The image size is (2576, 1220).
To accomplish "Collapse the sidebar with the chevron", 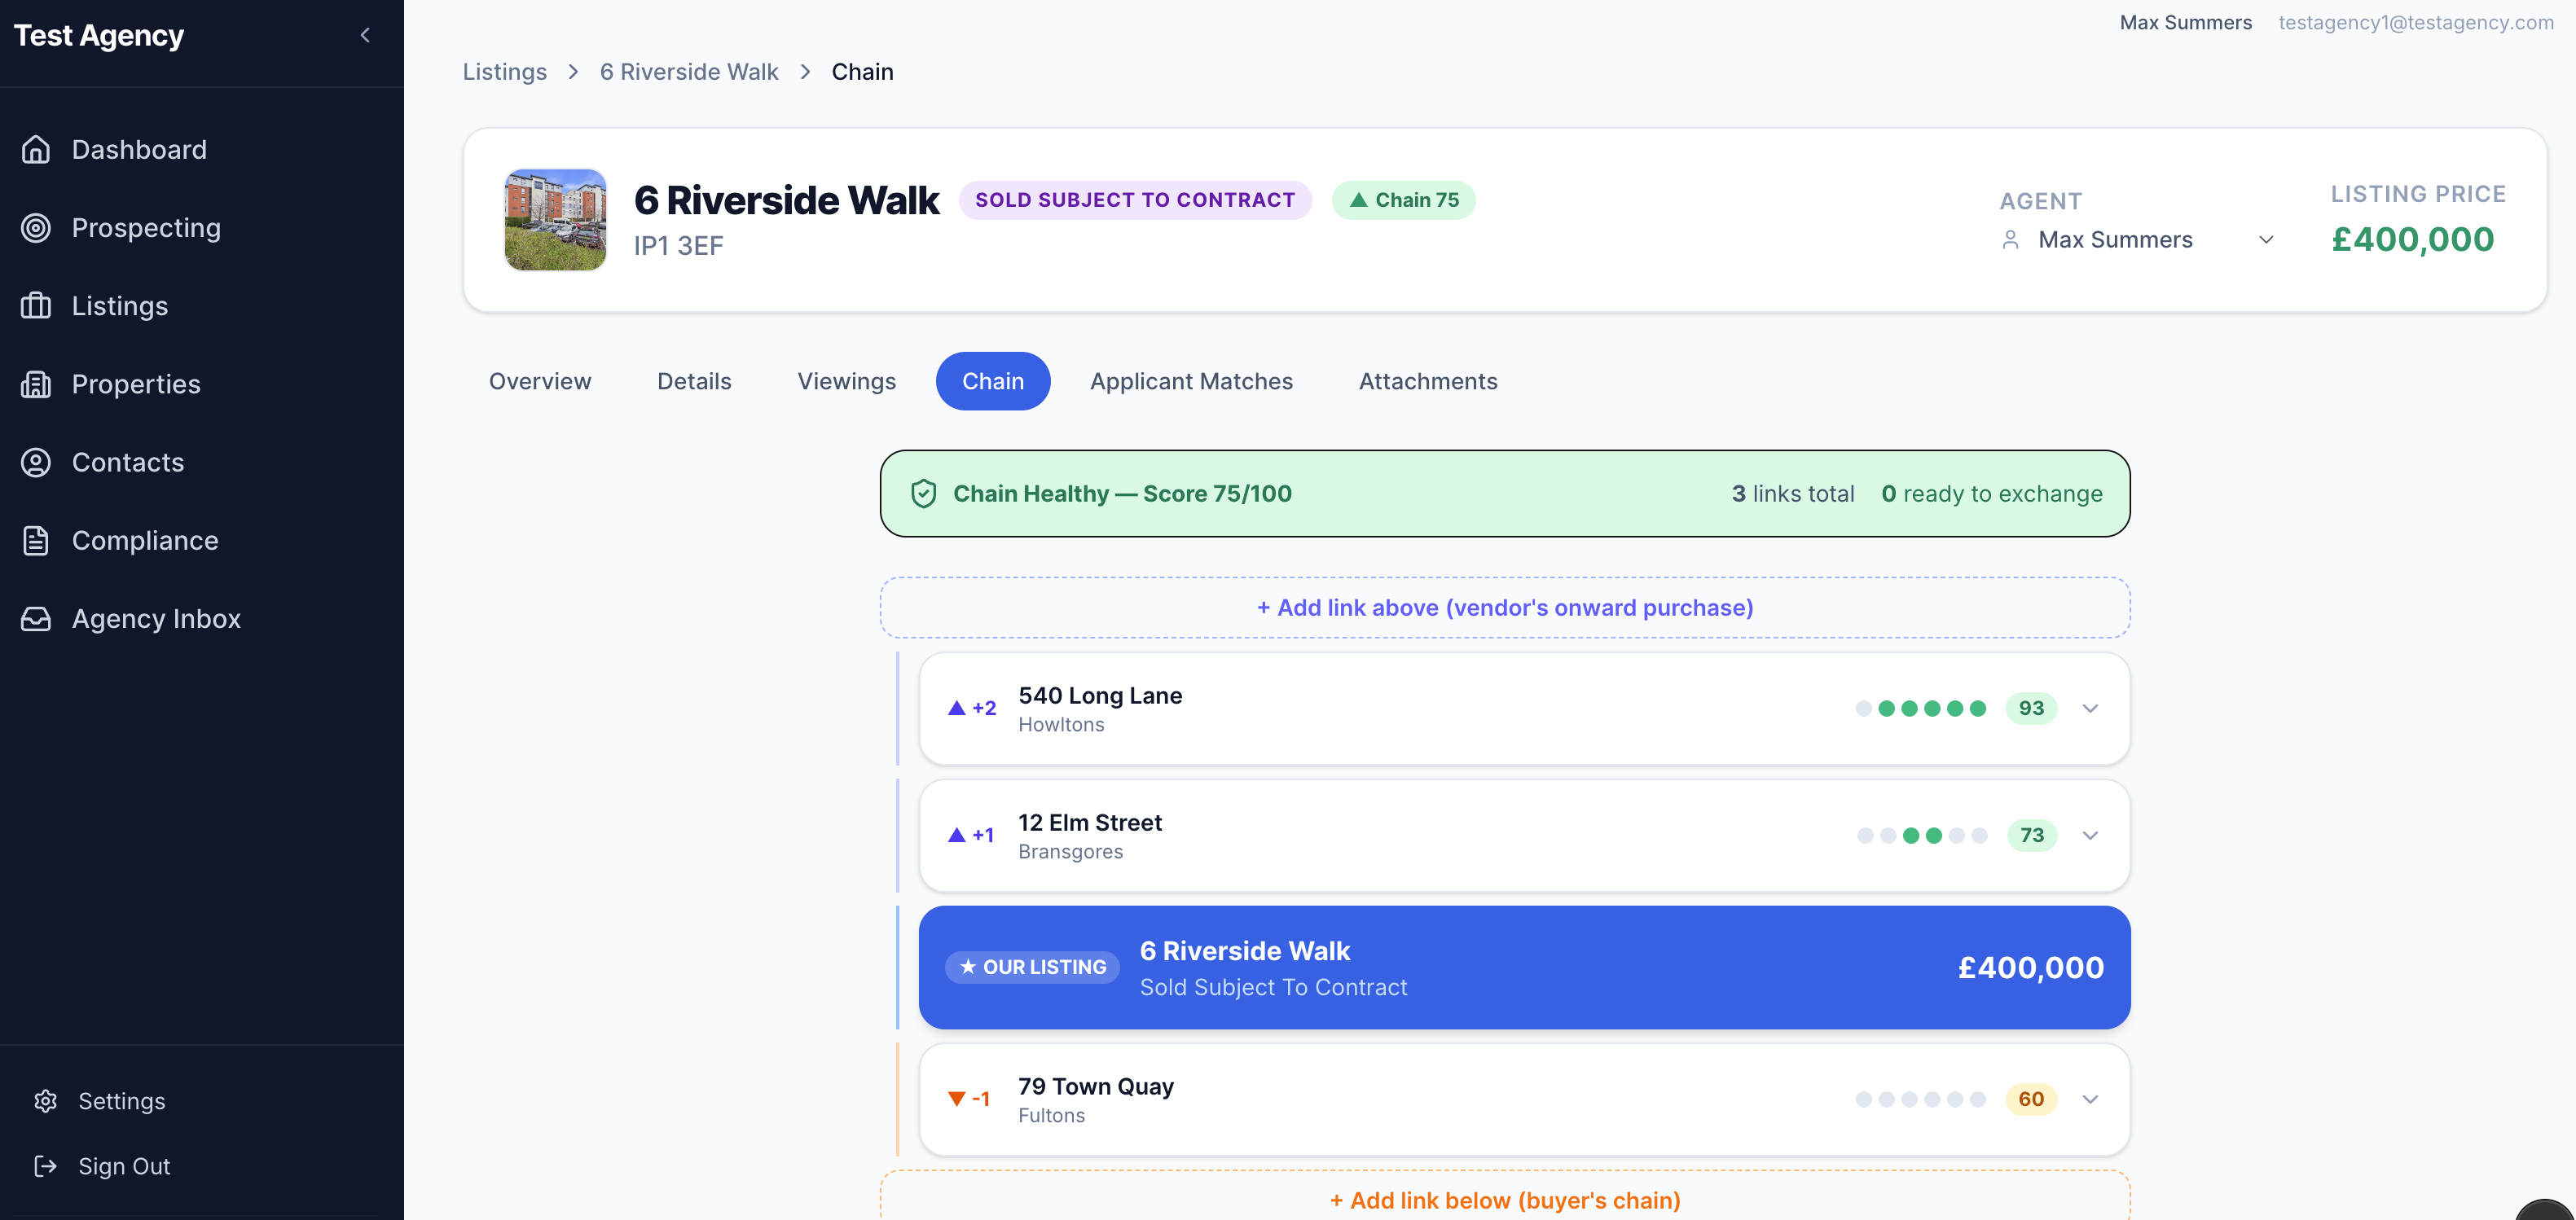I will pos(365,35).
